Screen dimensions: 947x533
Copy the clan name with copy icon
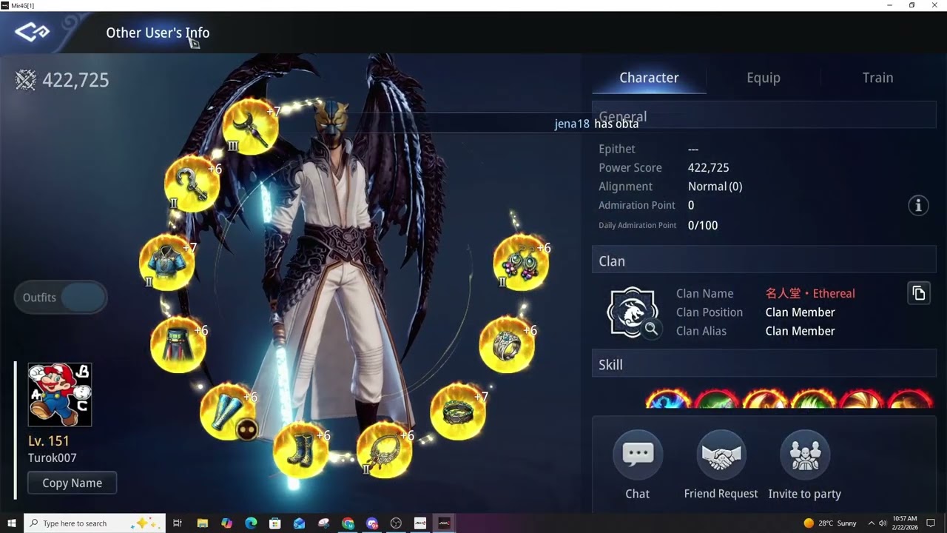[918, 293]
